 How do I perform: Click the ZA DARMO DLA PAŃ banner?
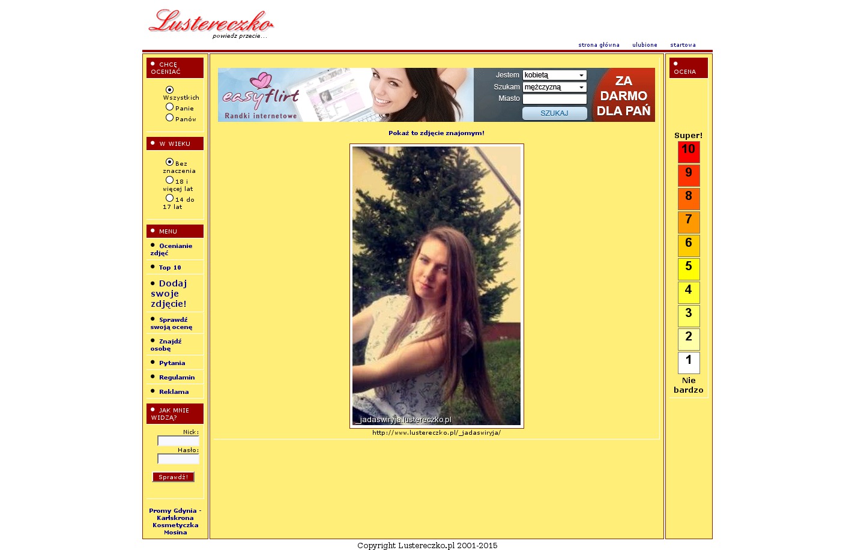coord(623,95)
